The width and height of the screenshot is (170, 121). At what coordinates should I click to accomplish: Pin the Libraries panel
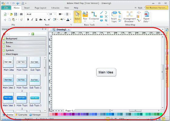point(42,29)
